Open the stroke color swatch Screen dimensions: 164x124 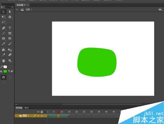(5, 67)
